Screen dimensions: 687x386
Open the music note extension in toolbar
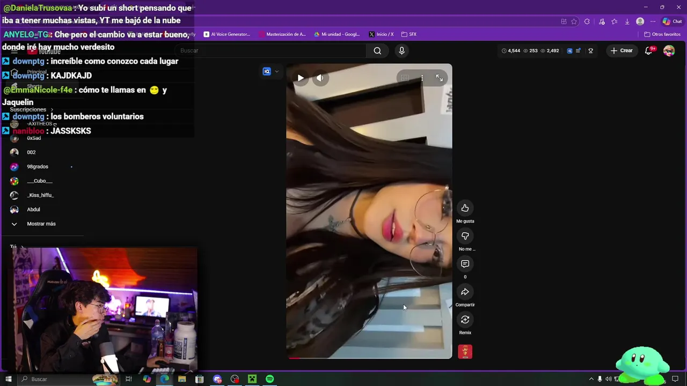click(602, 21)
